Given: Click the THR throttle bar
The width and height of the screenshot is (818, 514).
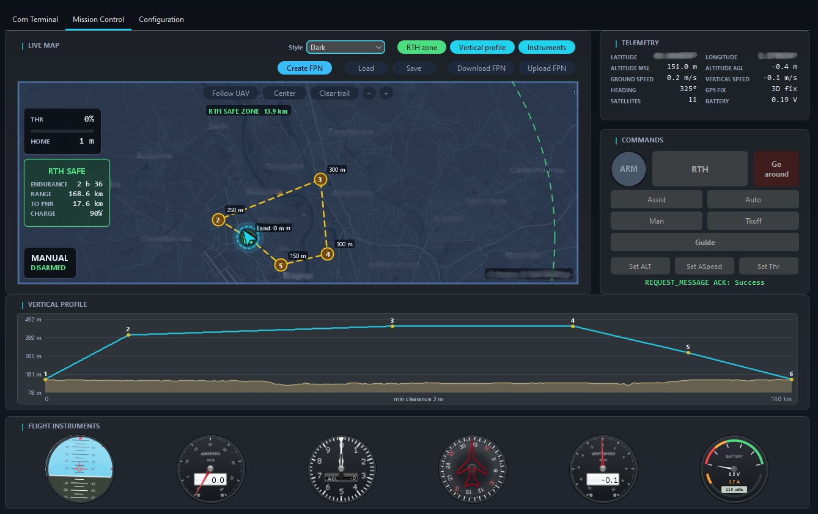Looking at the screenshot, I should click(62, 131).
